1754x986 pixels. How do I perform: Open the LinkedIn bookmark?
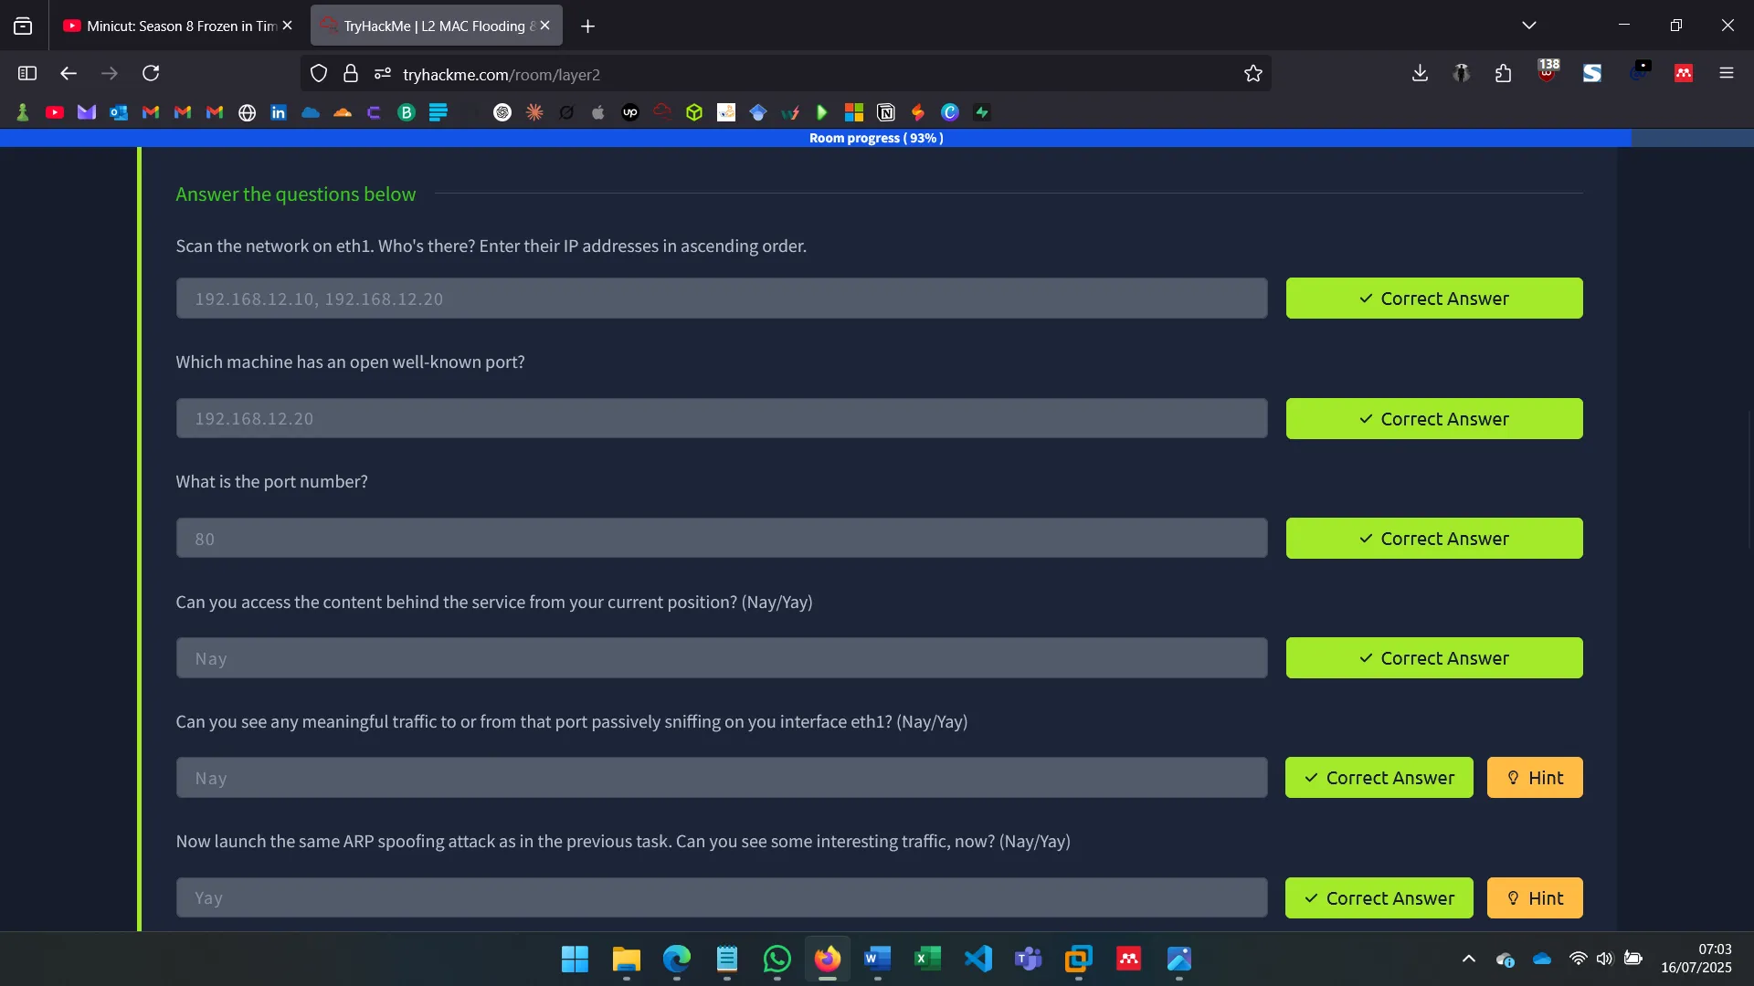[279, 112]
